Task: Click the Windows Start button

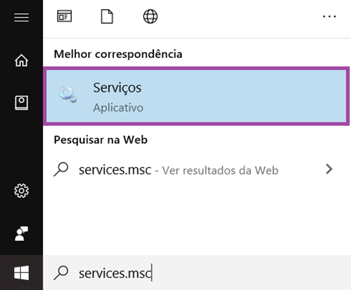Action: [22, 273]
